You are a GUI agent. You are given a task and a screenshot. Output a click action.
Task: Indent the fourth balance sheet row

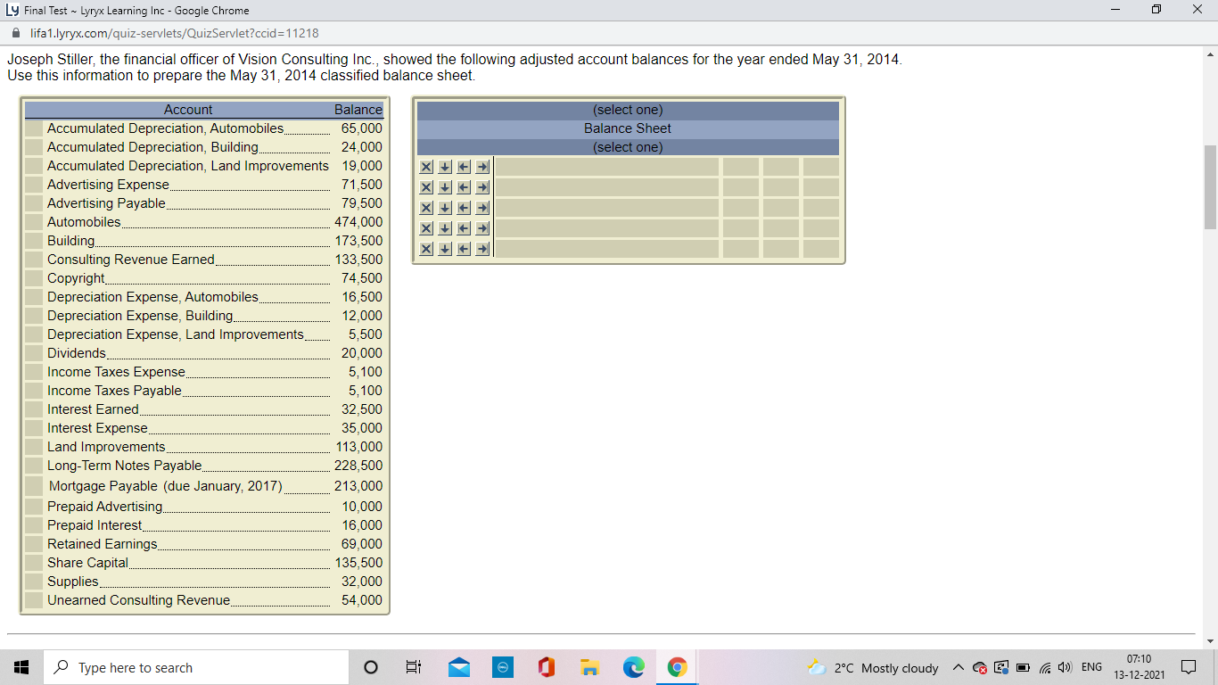(482, 228)
